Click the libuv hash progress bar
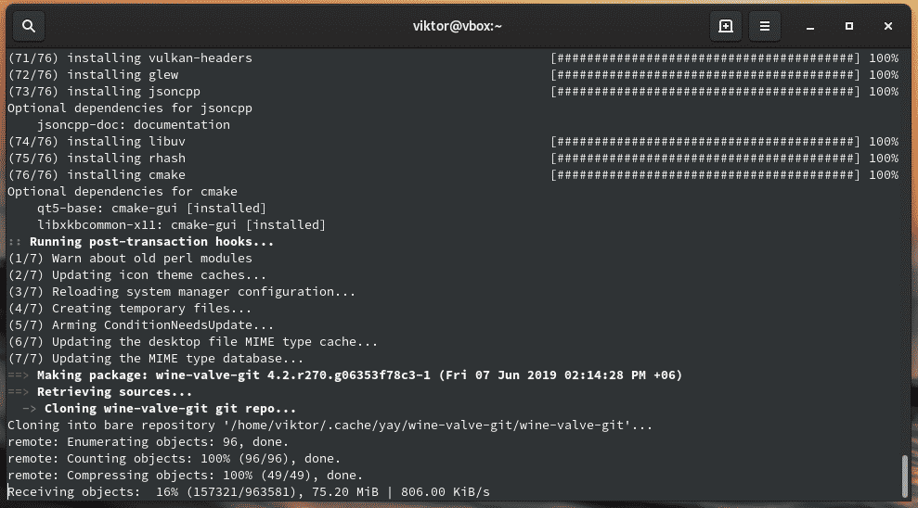This screenshot has height=508, width=918. pyautogui.click(x=705, y=141)
